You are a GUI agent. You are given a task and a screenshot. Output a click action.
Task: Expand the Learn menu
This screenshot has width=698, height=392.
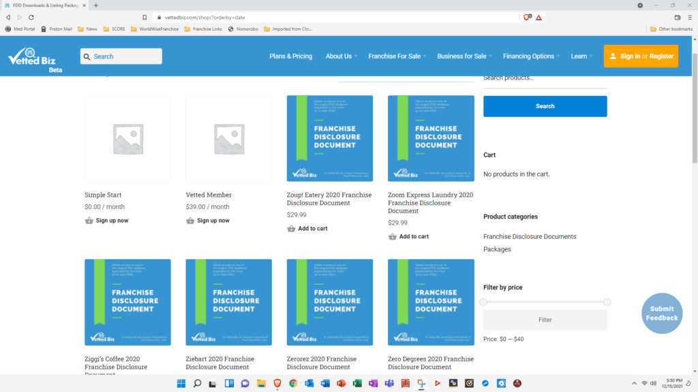coord(581,56)
